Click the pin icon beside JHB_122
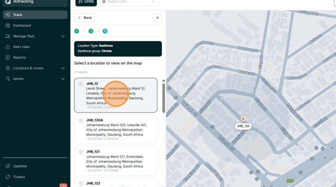336x187 pixels. [x=81, y=183]
